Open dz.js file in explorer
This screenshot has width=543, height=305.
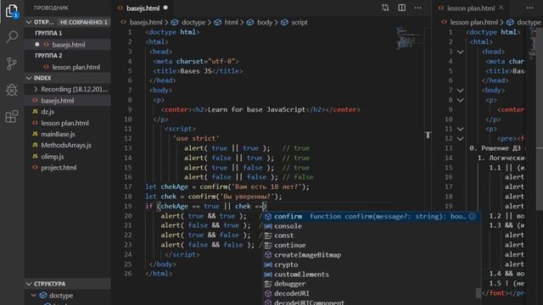click(x=68, y=112)
